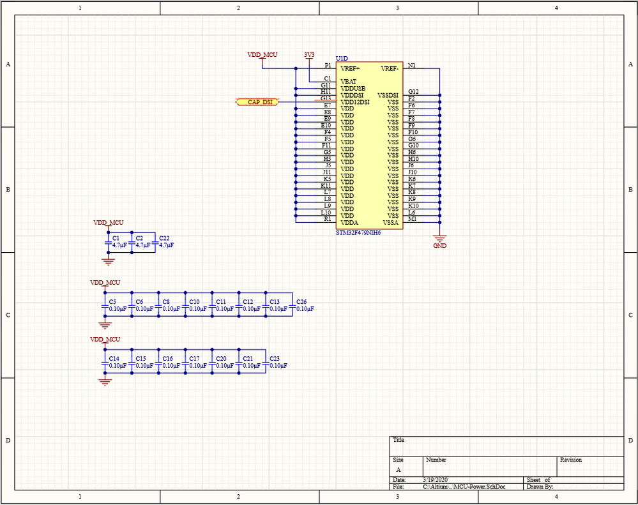Click pin number G12 on U1D

(413, 92)
